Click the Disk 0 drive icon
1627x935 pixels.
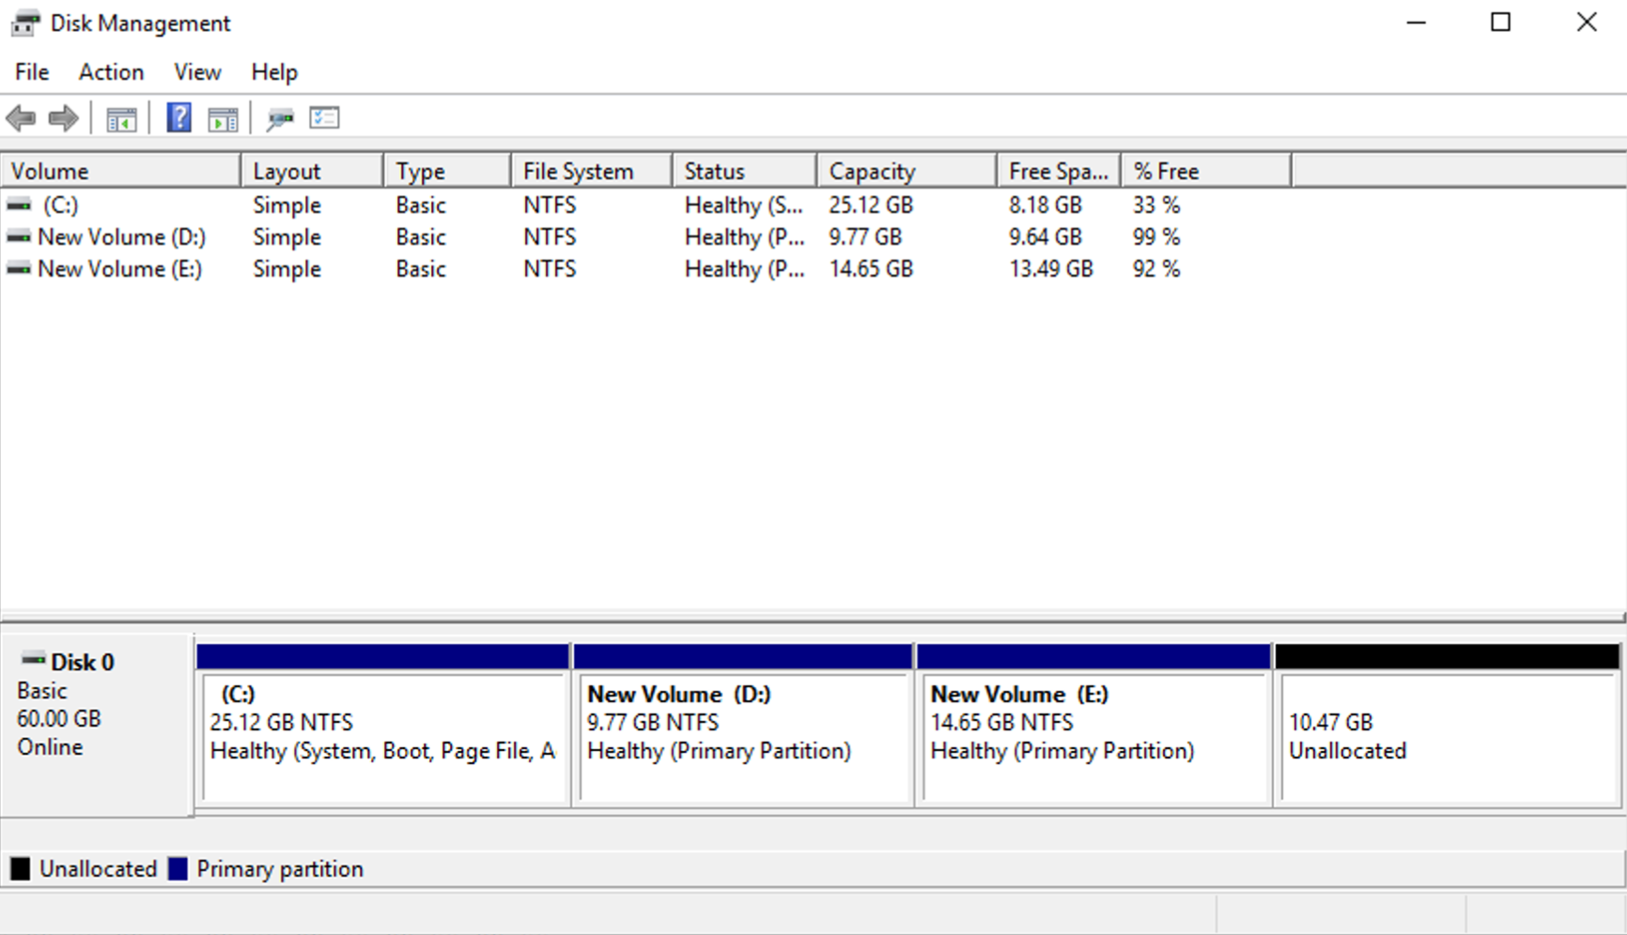(x=34, y=658)
